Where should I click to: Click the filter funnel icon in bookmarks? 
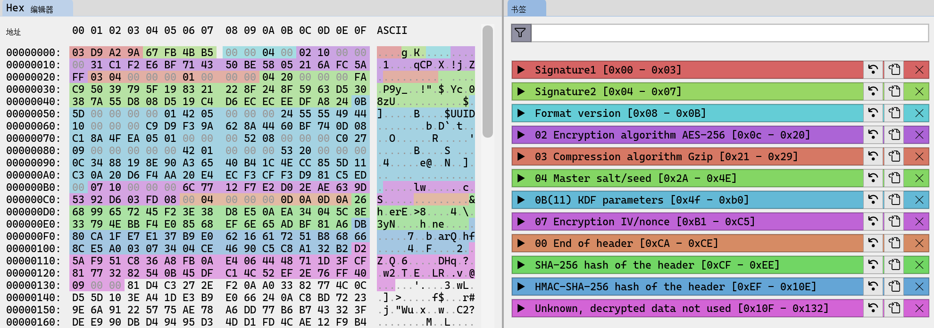(x=521, y=33)
